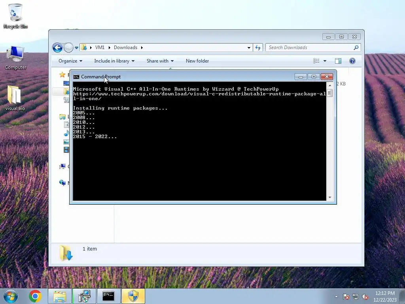Viewport: 405px width, 304px height.
Task: Switch to Windows Explorer on the taskbar
Action: pyautogui.click(x=60, y=296)
